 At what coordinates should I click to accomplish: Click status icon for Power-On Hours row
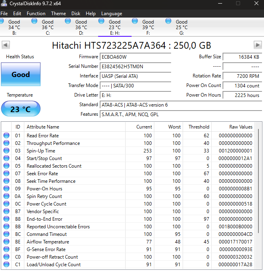coord(6,188)
